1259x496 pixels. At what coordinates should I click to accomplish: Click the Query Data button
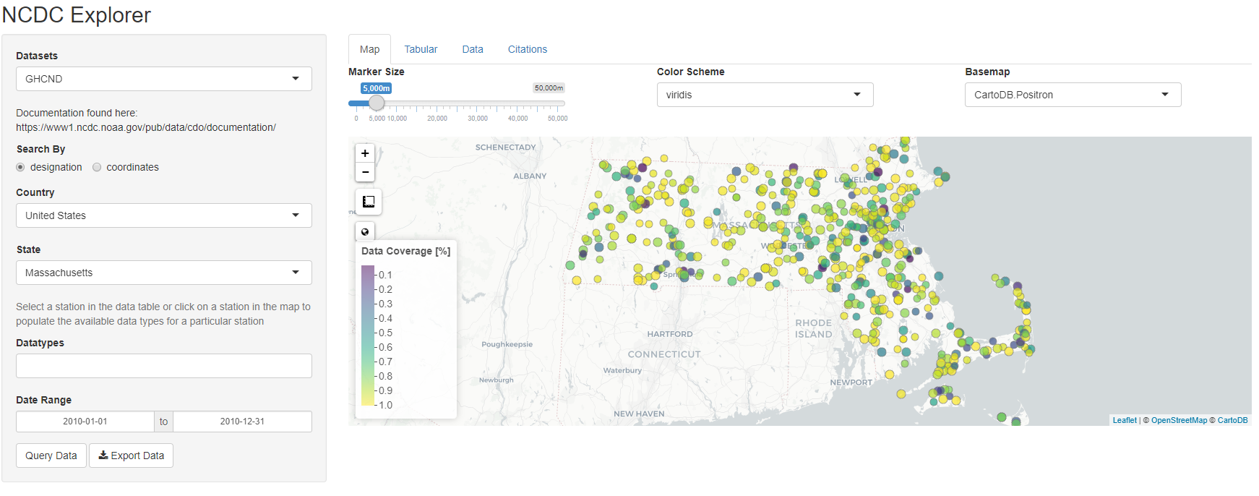(x=51, y=456)
